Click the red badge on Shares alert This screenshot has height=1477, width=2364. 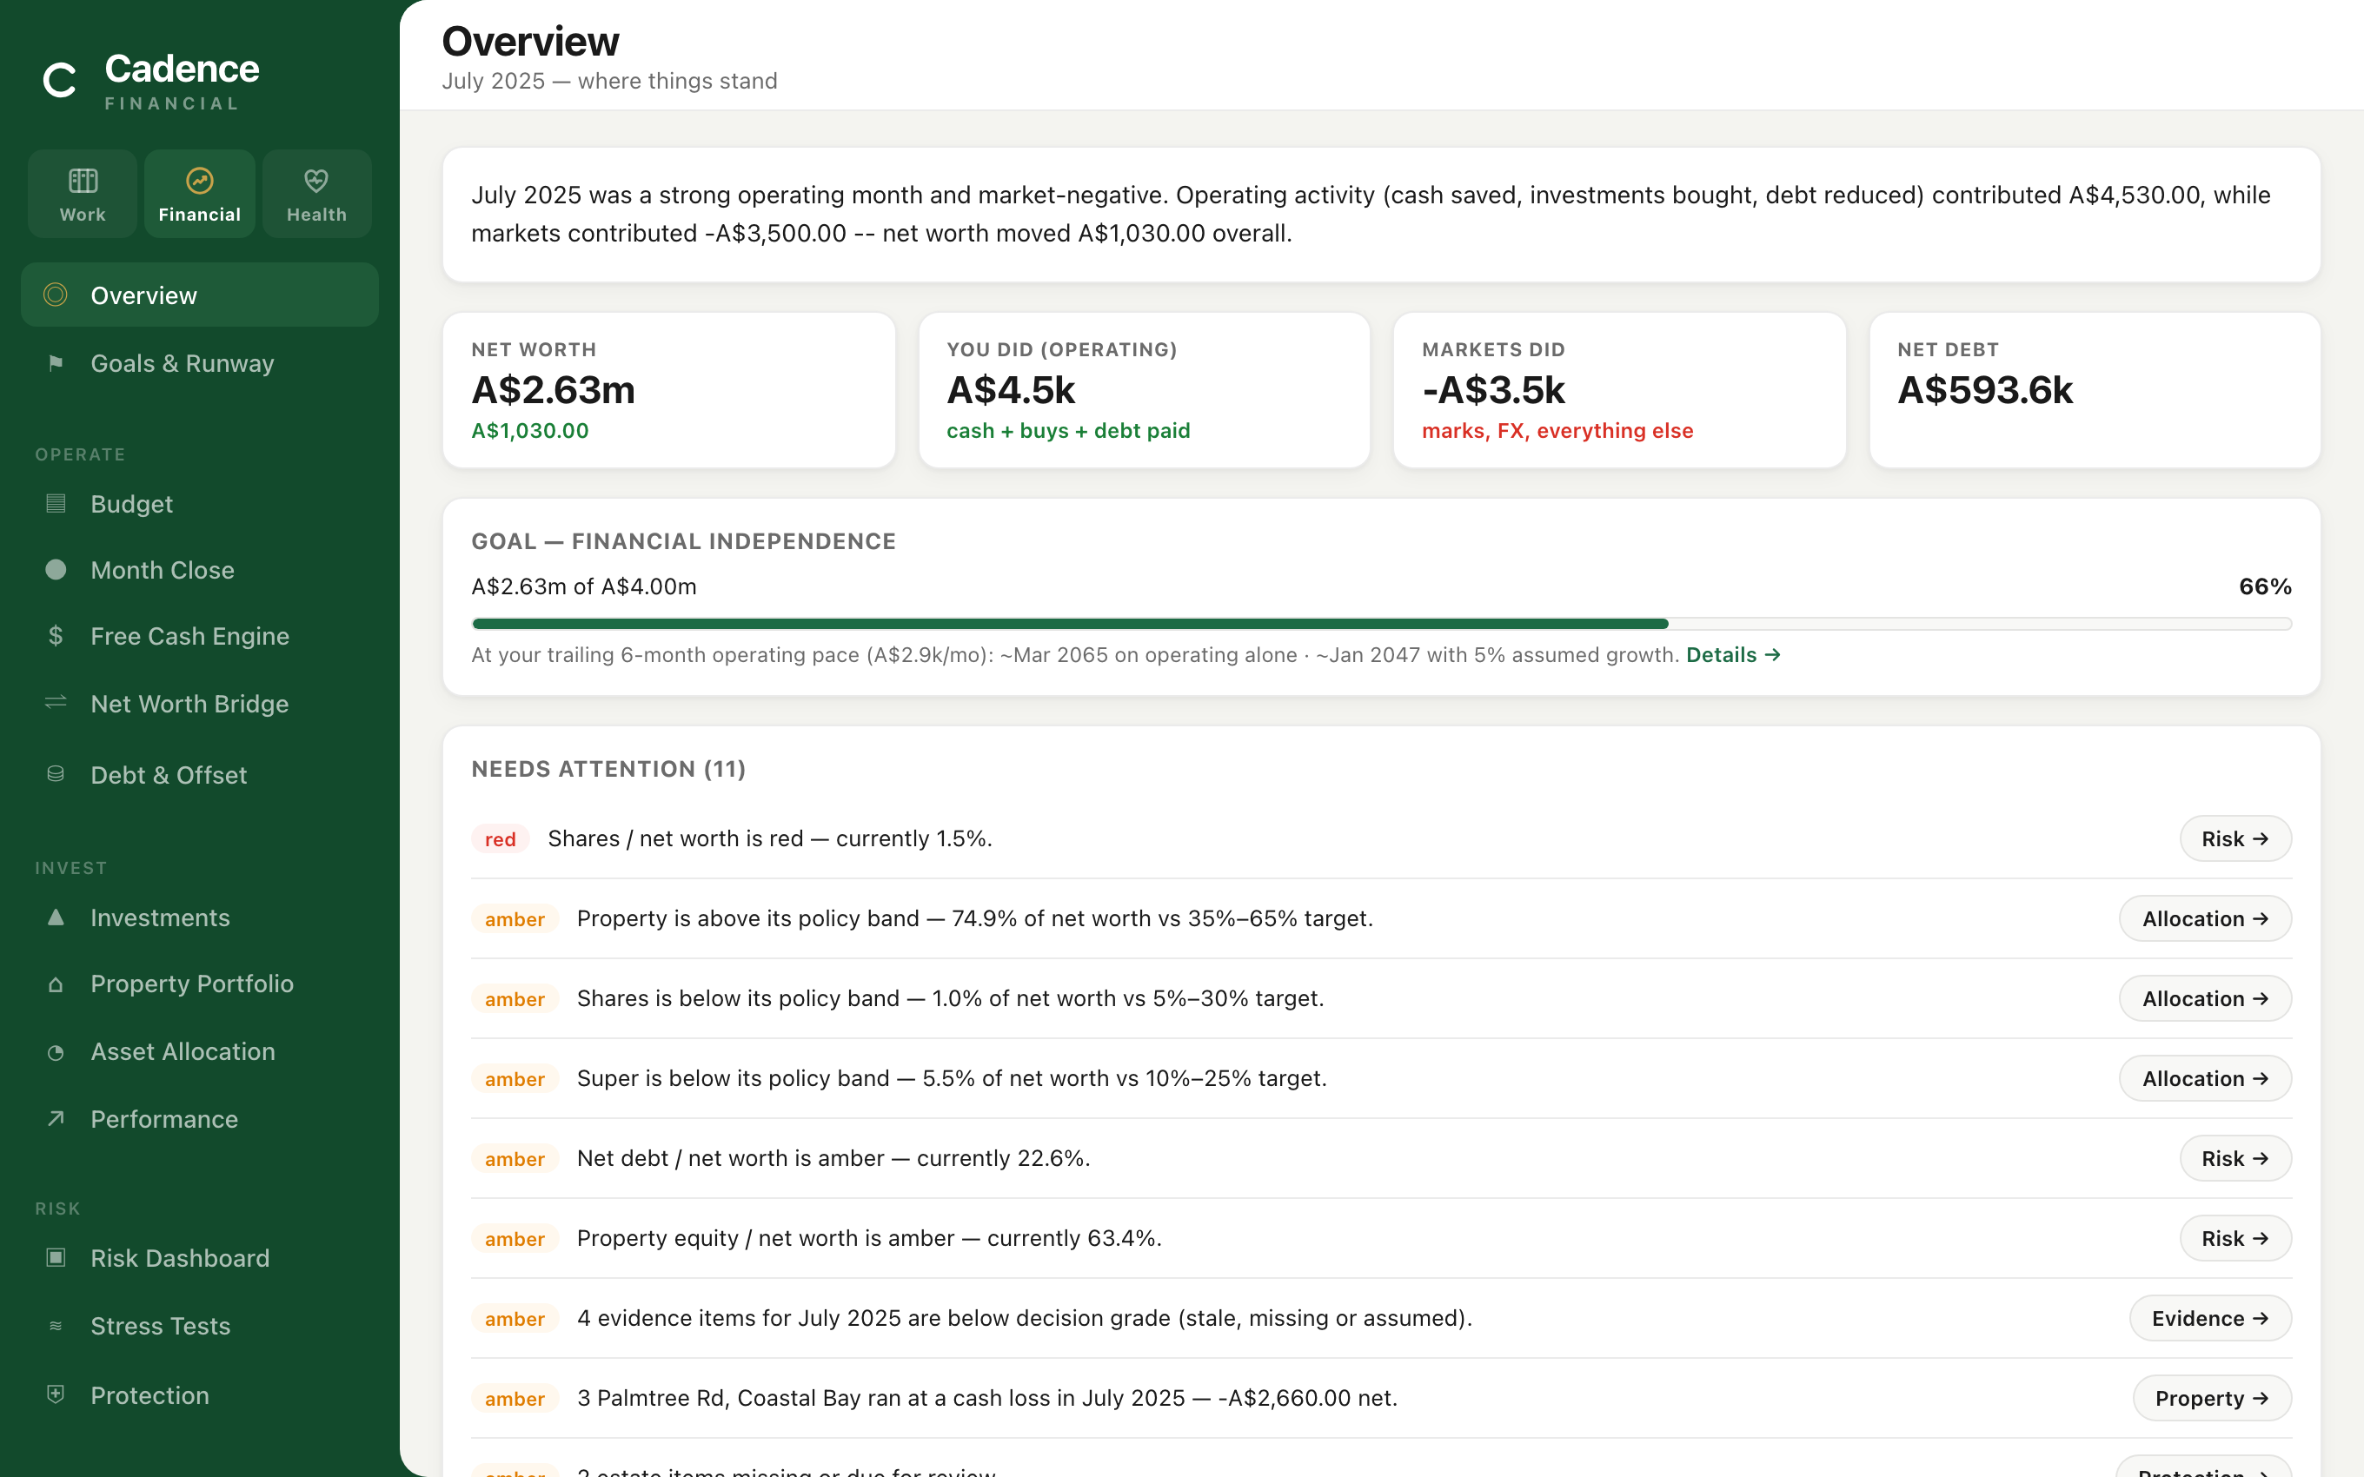click(x=500, y=839)
